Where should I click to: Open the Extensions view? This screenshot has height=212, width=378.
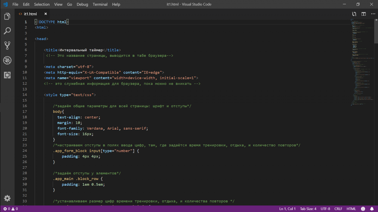coord(7,75)
